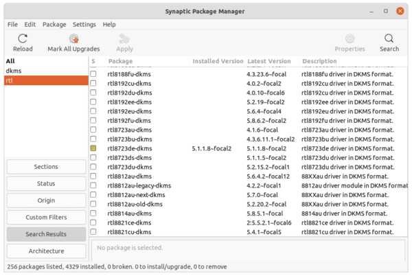
Task: Click latest version 2:5.5.2.1~focal6
Action: [x=269, y=222]
